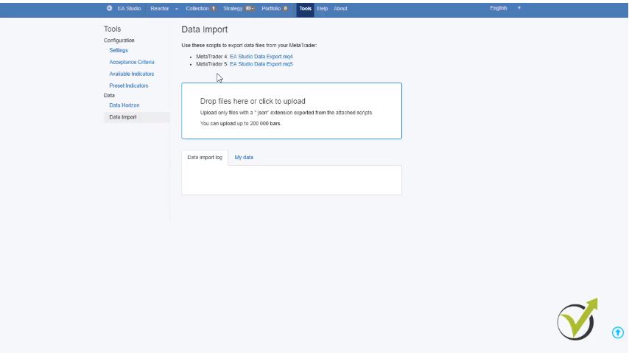Click the drop files upload area
Image resolution: width=629 pixels, height=353 pixels.
pos(292,111)
